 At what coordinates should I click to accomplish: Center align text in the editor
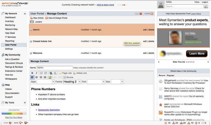(36, 77)
